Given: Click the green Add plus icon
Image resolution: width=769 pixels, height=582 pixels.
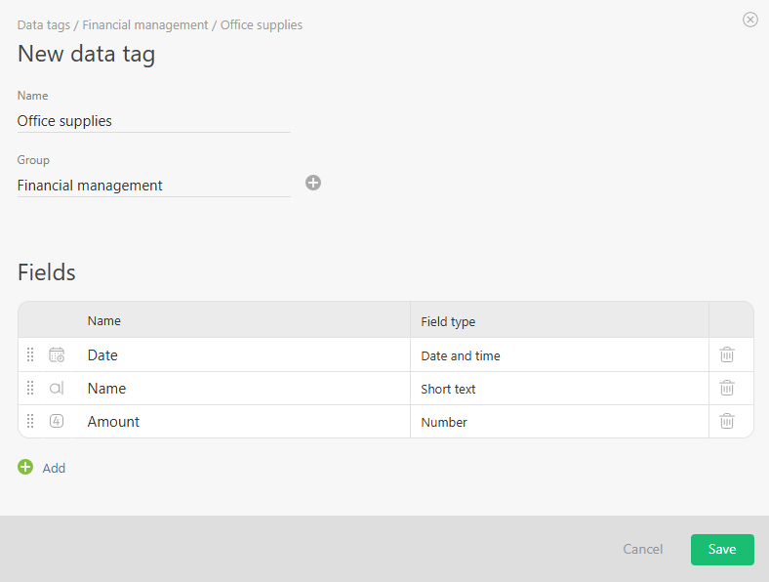Looking at the screenshot, I should pos(25,468).
